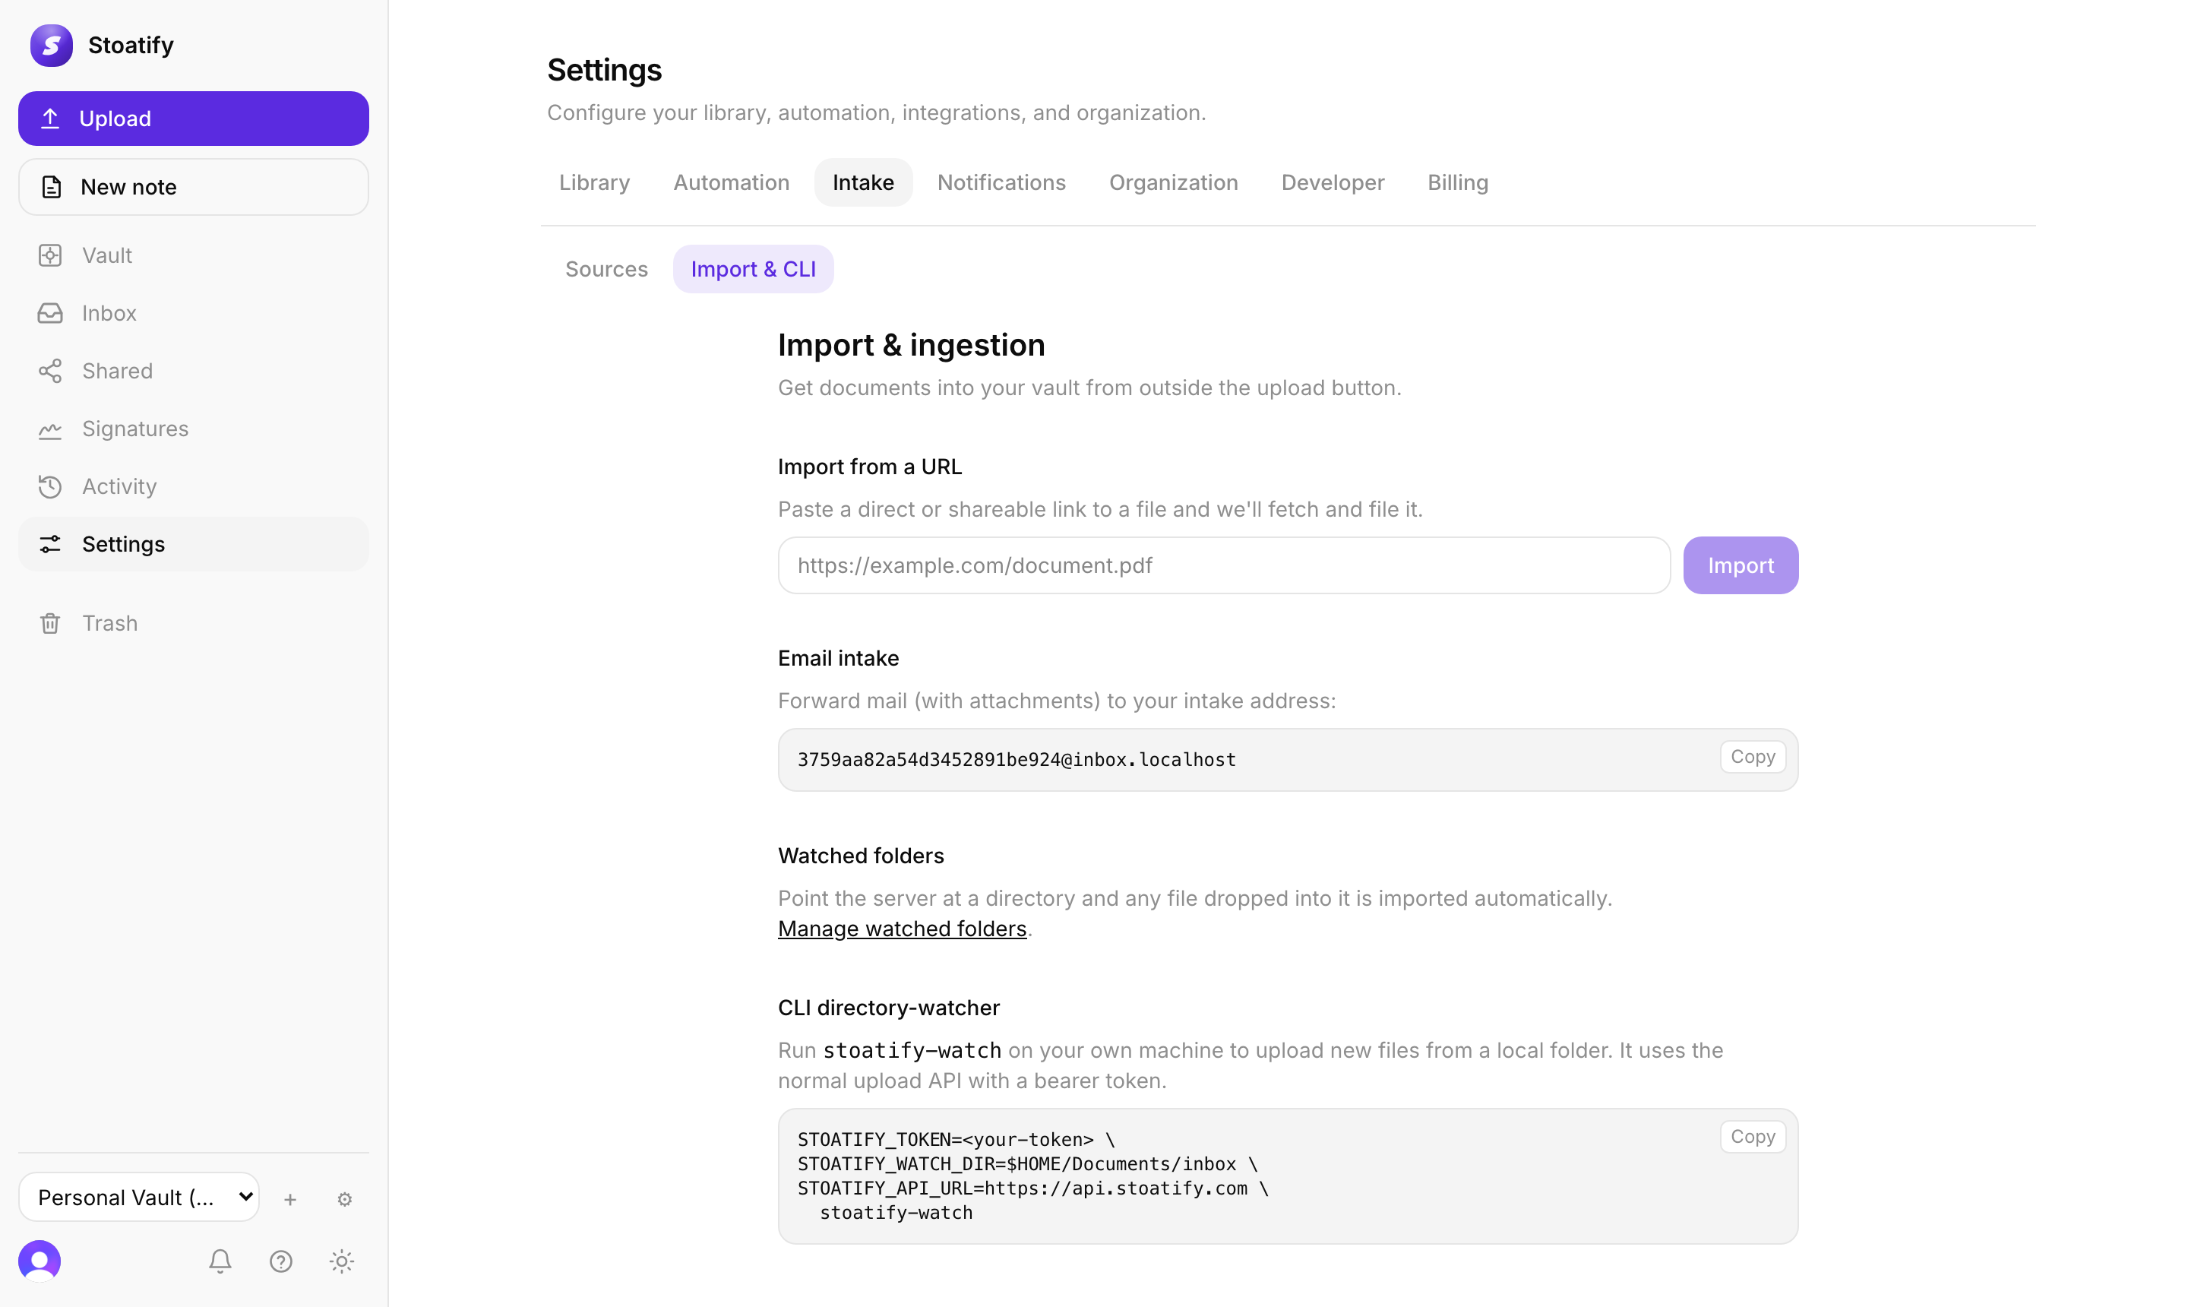
Task: Click the STOATIFY_API_URL line in code block
Action: coord(1032,1188)
